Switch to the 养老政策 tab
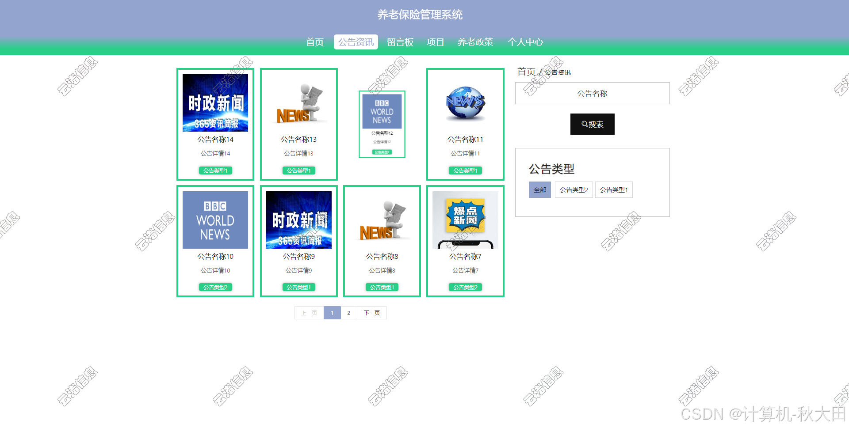This screenshot has width=849, height=428. pos(475,42)
